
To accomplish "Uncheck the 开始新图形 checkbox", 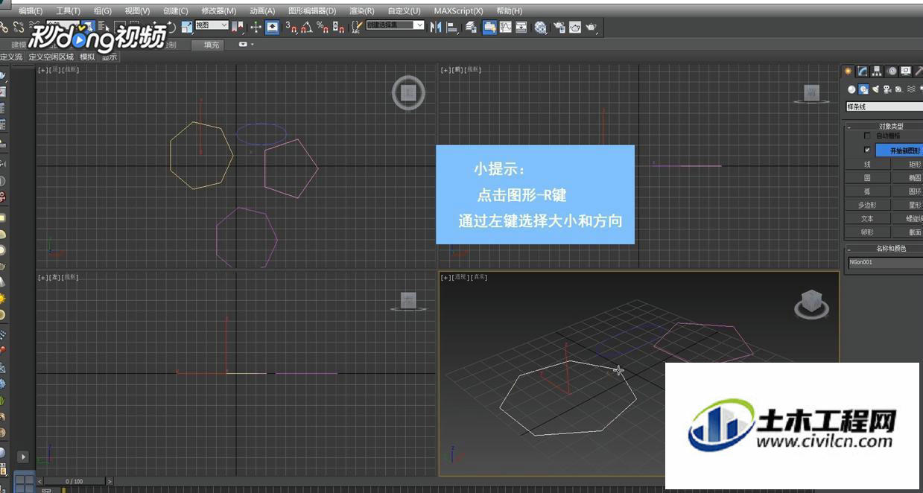I will coord(867,150).
